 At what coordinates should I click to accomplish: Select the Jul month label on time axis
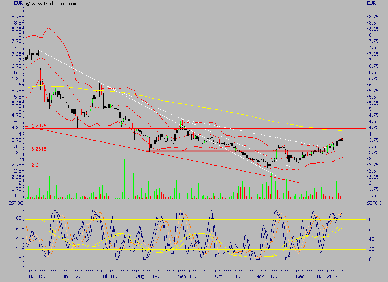coord(104,276)
